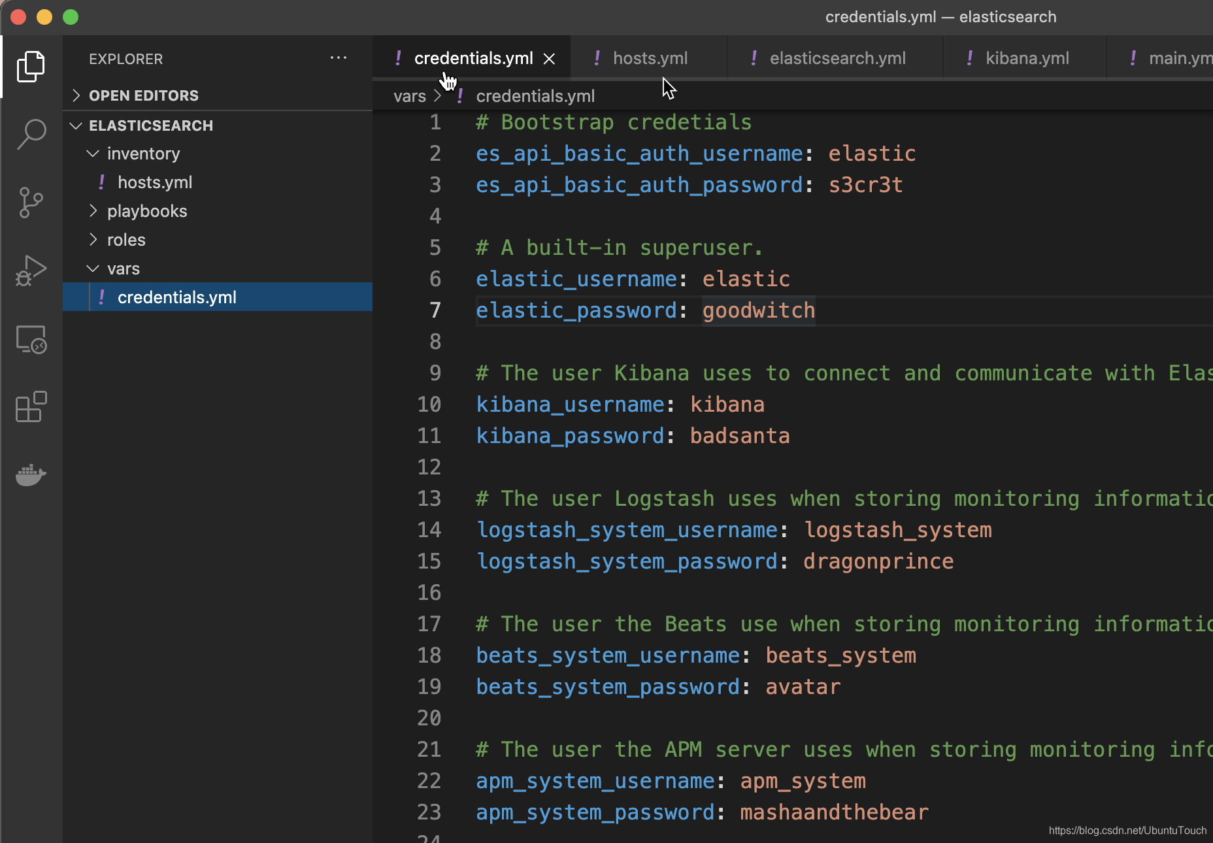Close the credentials.yml editor tab
The height and width of the screenshot is (843, 1213).
pyautogui.click(x=550, y=59)
